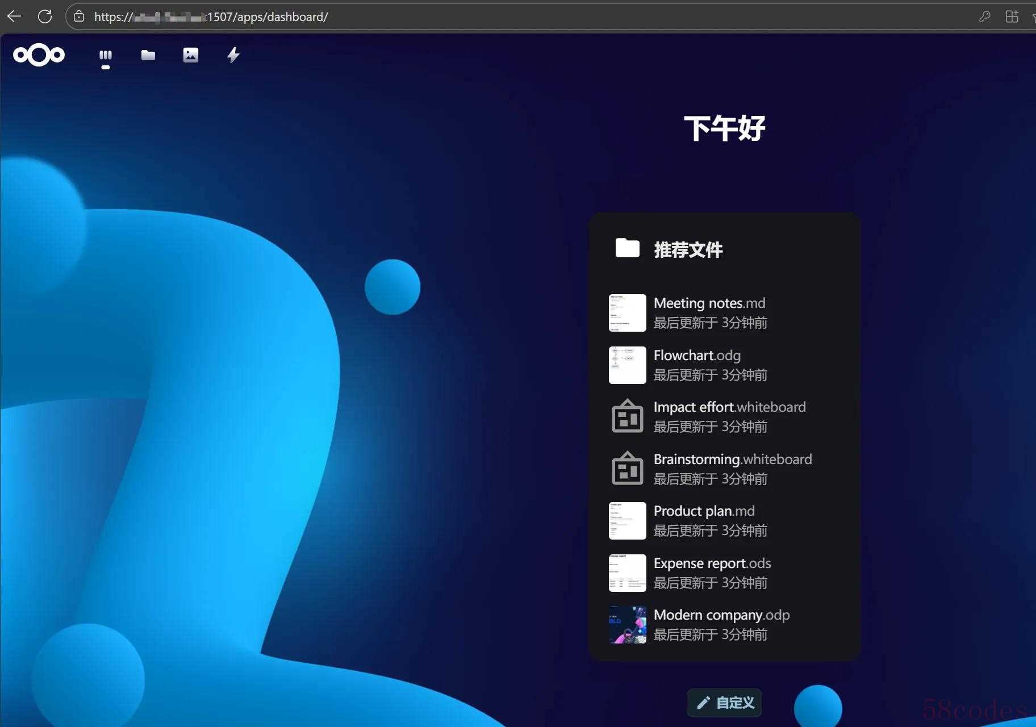Click the password key icon in address bar

985,16
